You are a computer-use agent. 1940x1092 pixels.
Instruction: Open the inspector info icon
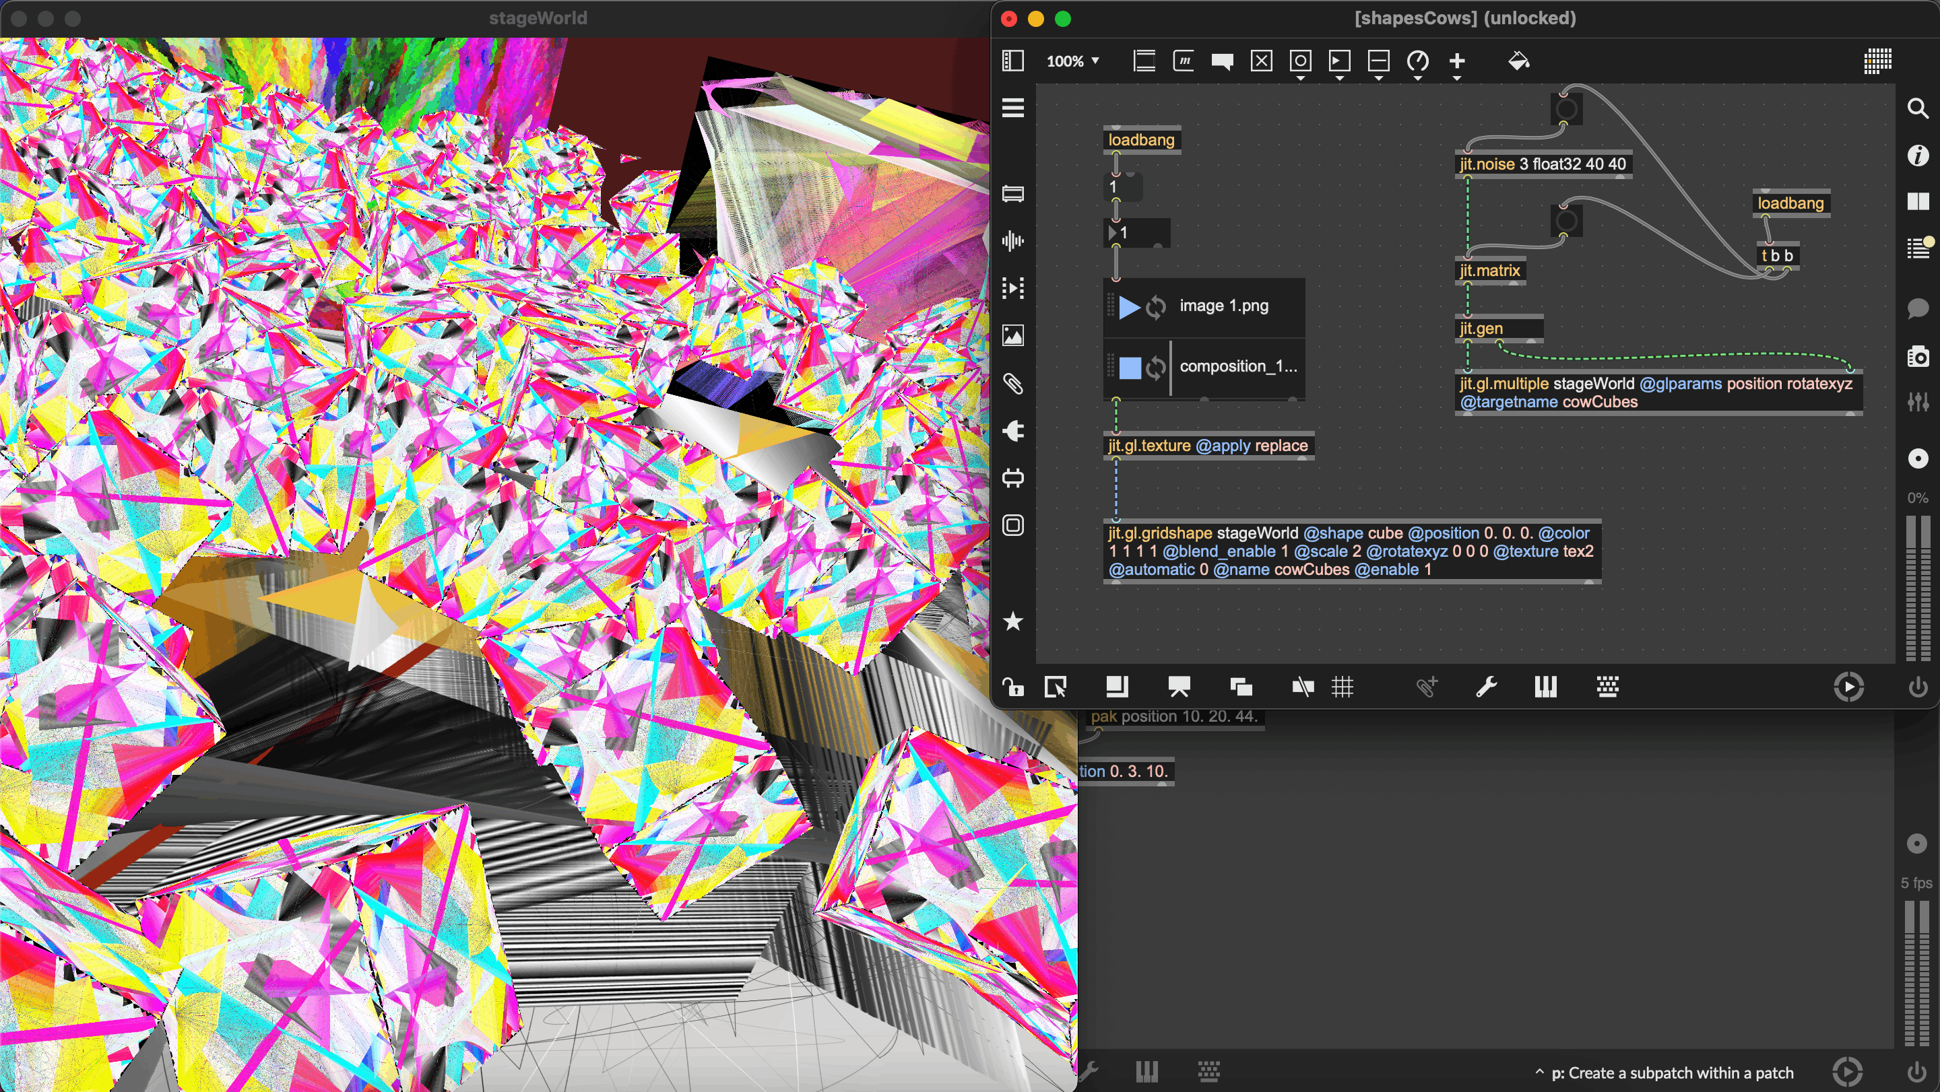pyautogui.click(x=1917, y=156)
